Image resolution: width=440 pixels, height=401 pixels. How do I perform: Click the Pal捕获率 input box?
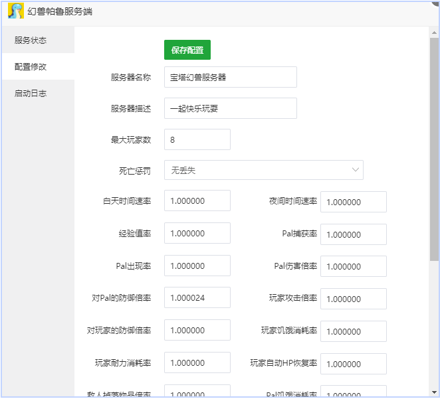point(354,234)
